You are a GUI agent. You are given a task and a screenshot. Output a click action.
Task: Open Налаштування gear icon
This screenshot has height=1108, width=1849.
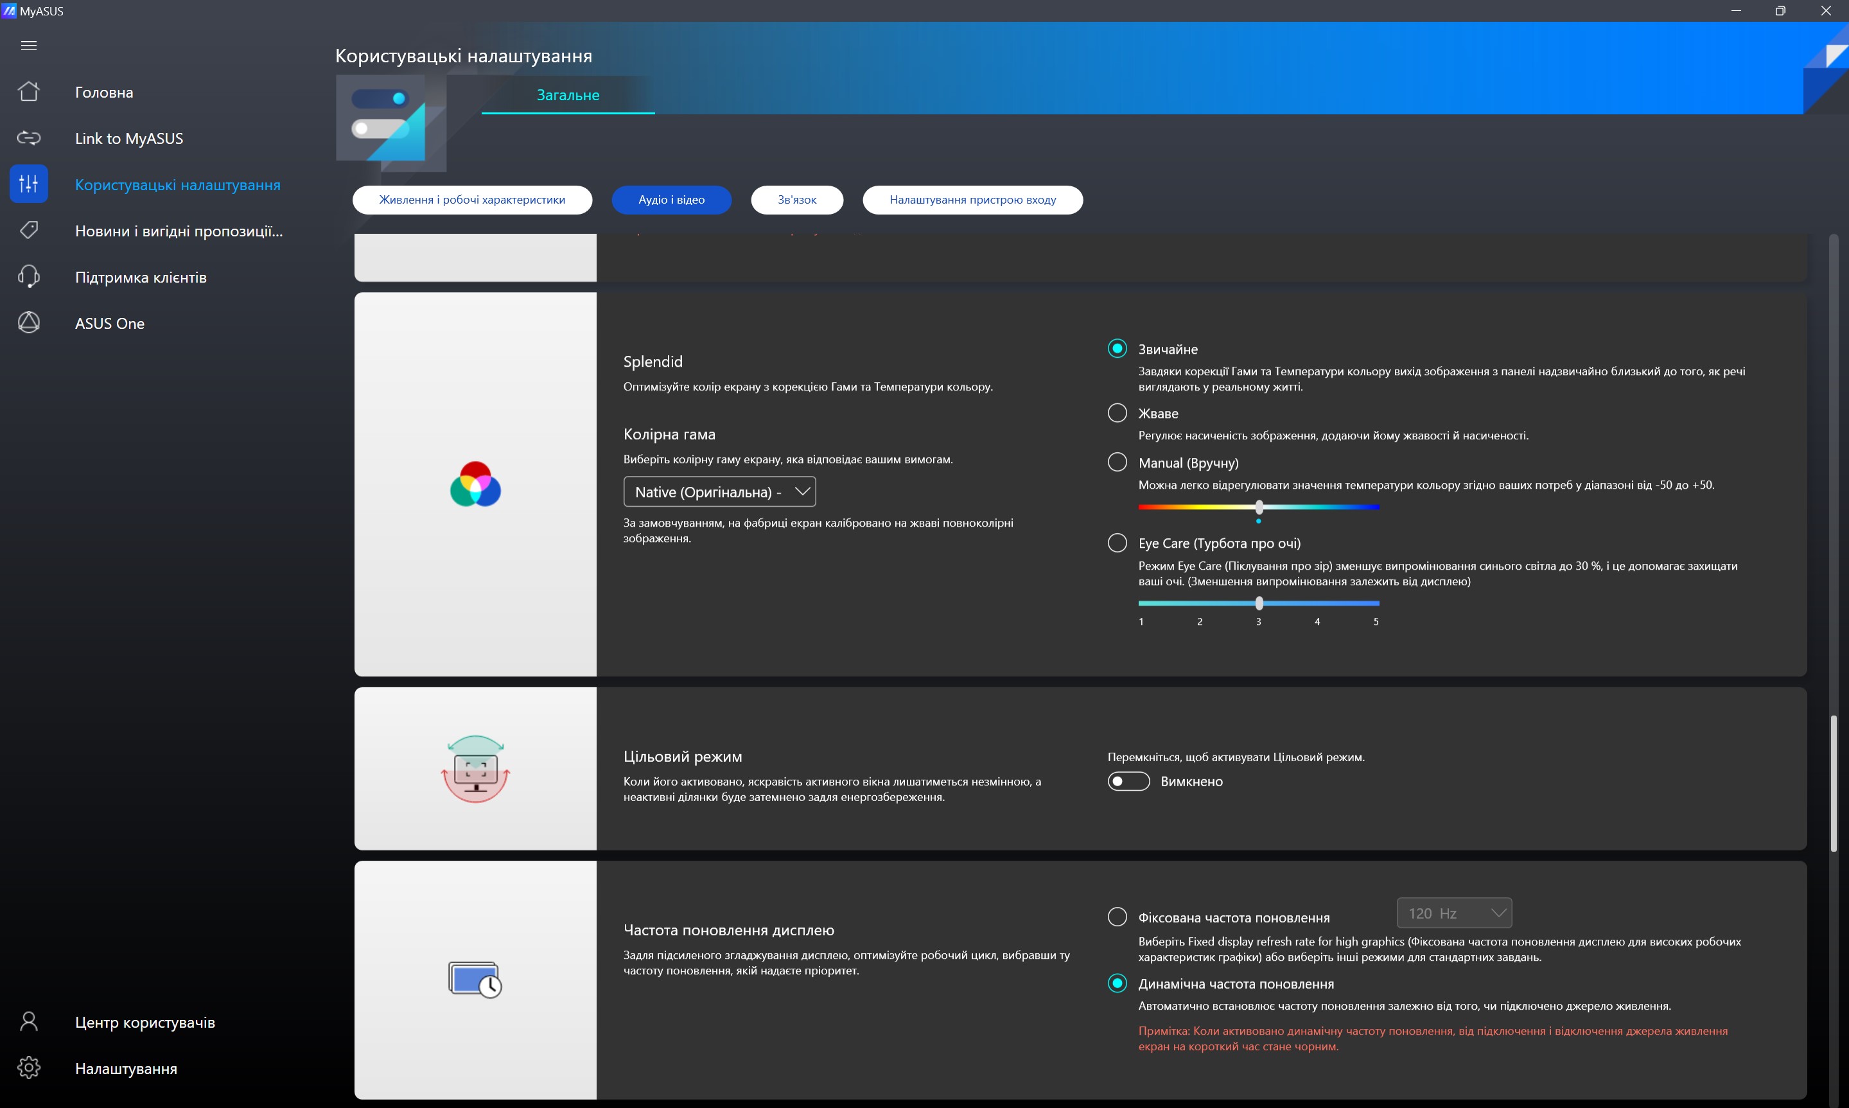pyautogui.click(x=28, y=1068)
